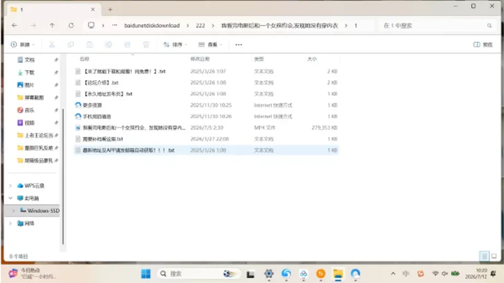Sort by the 修改日期 column header
Screen dimensions: 504x283
[200, 59]
